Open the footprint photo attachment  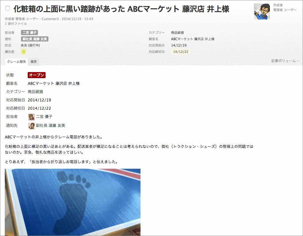pyautogui.click(x=73, y=202)
